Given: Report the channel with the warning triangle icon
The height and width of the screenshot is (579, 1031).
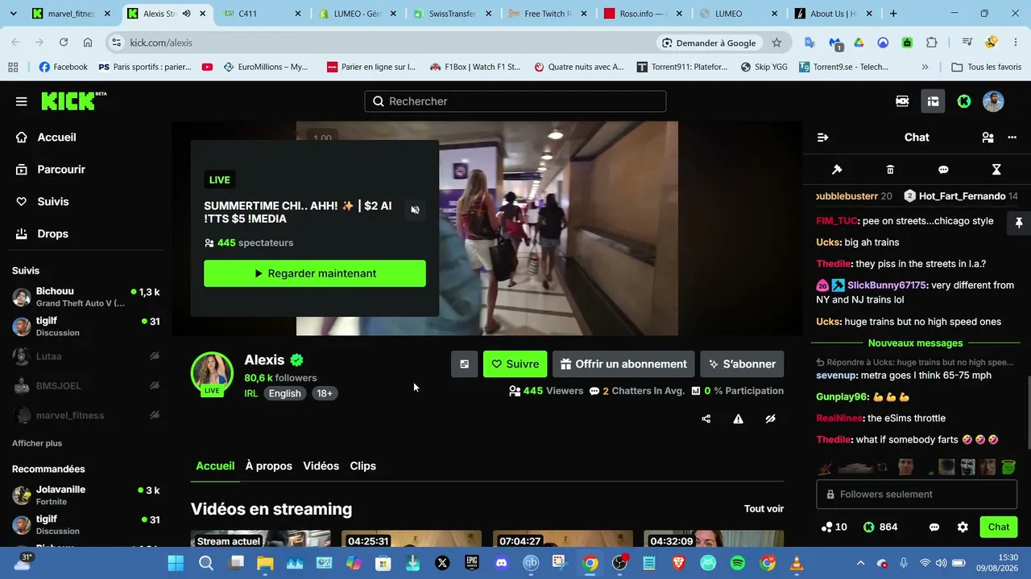Looking at the screenshot, I should point(739,419).
